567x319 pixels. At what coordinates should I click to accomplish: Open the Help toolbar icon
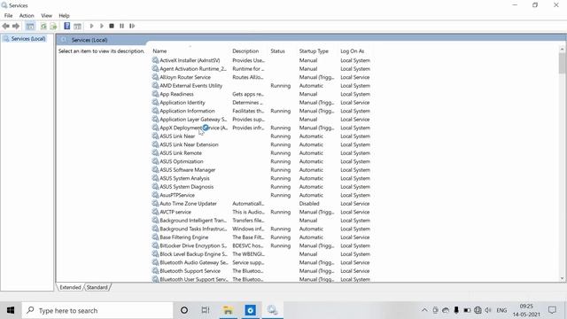tap(67, 26)
